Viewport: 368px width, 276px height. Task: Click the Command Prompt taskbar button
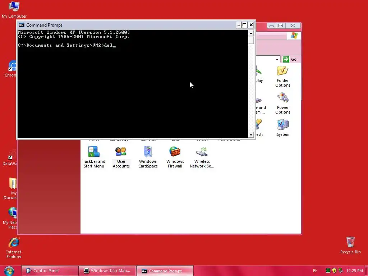pos(165,271)
